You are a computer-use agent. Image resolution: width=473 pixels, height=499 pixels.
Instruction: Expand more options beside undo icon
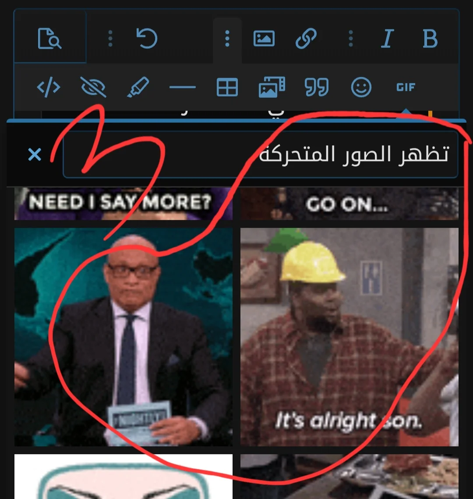click(110, 39)
